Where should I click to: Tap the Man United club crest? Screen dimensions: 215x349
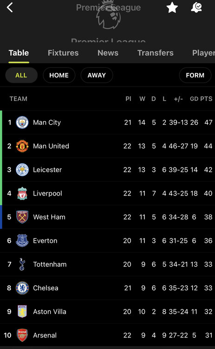click(x=22, y=146)
